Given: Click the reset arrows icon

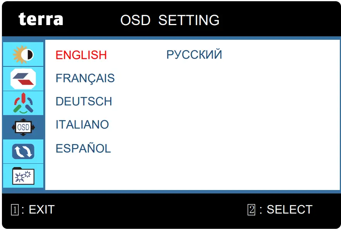Looking at the screenshot, I should (23, 151).
